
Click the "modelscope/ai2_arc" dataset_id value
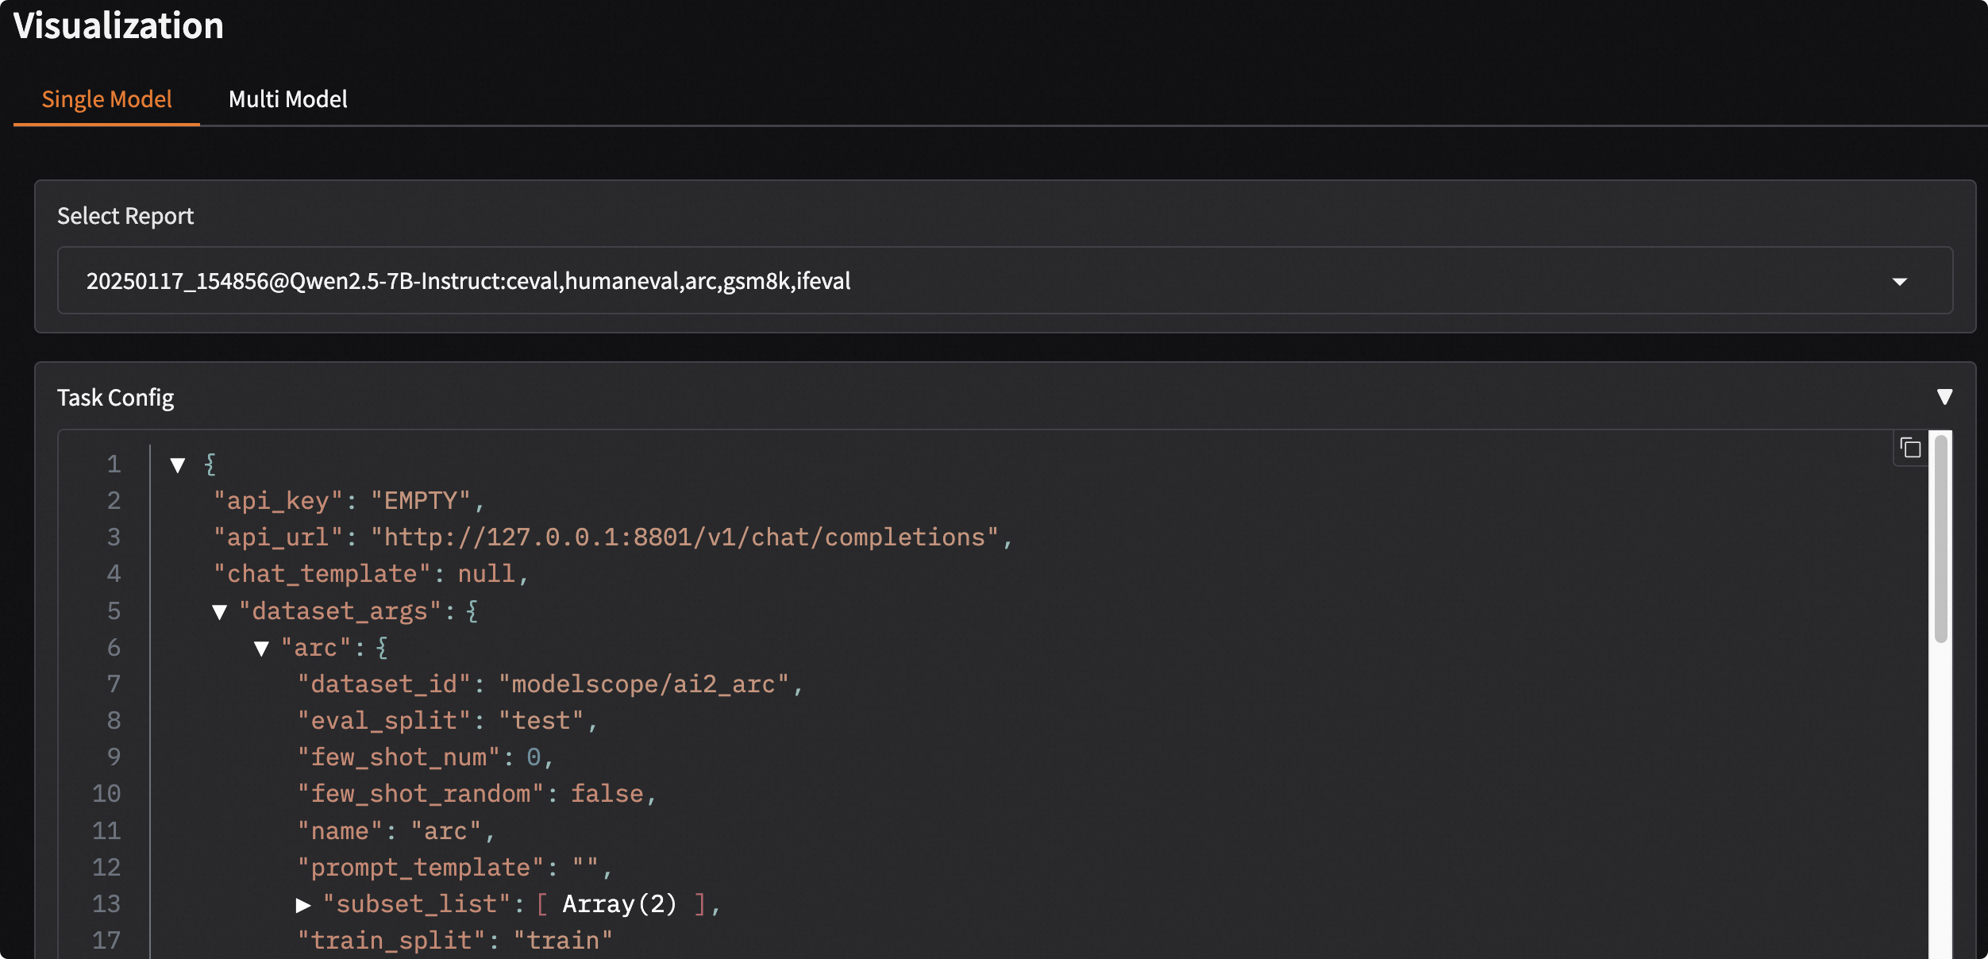tap(644, 684)
